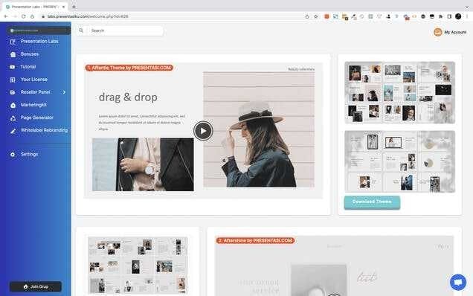
Task: Open Presentation Labs in the sidebar
Action: pyautogui.click(x=39, y=42)
